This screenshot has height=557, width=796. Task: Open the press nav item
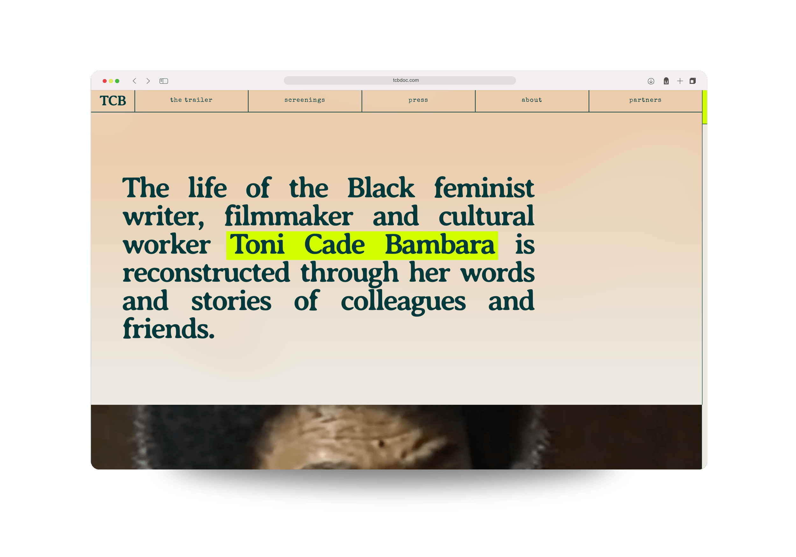[x=418, y=100]
